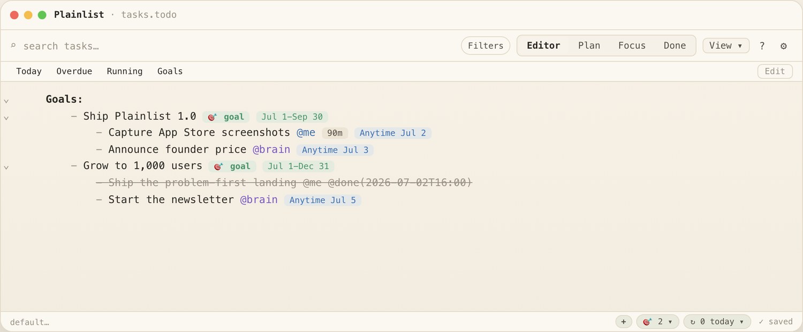Click the 'Jul 1–Dec 31' date range badge
This screenshot has width=803, height=332.
coord(298,167)
